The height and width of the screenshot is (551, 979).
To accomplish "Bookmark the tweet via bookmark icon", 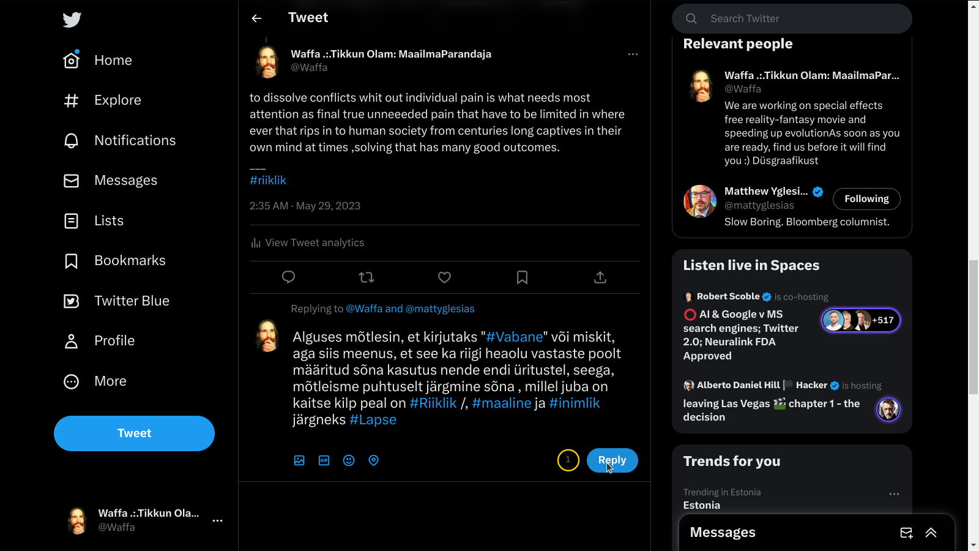I will [x=522, y=277].
